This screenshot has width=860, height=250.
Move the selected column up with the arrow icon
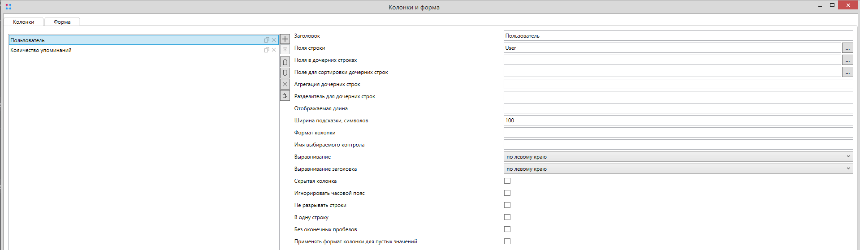[285, 62]
